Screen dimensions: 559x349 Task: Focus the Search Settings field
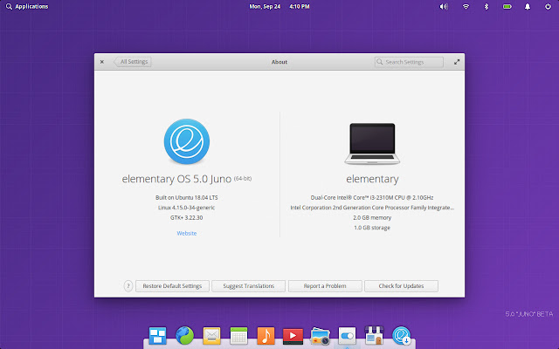pyautogui.click(x=409, y=62)
